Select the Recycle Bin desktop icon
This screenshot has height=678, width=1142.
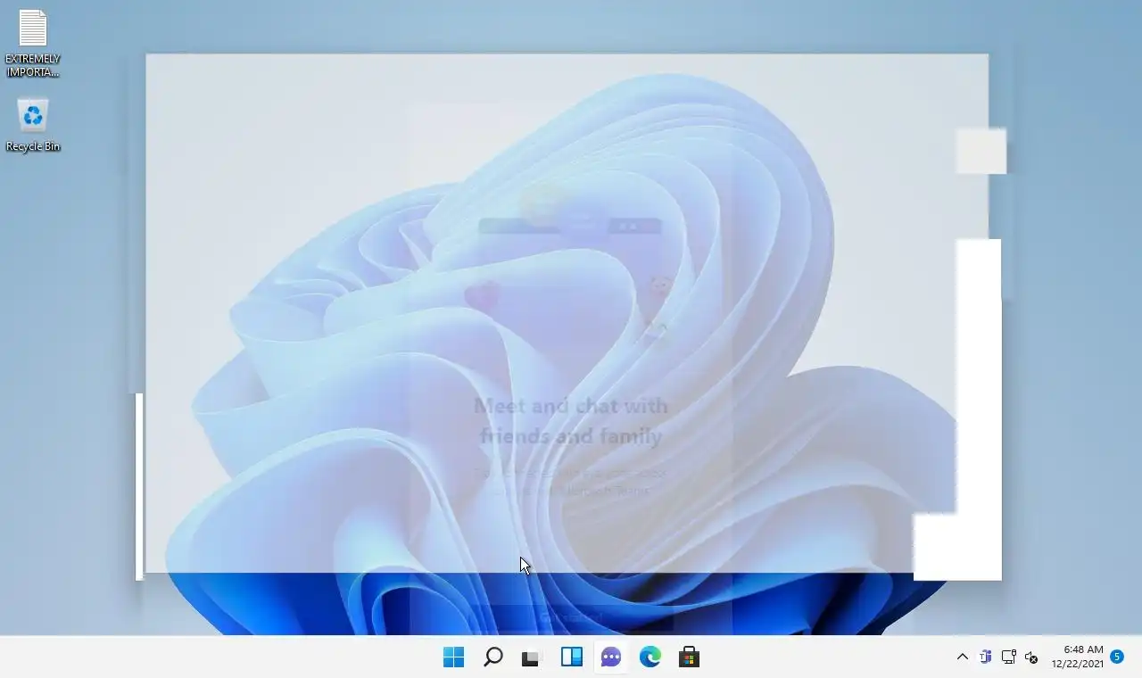pyautogui.click(x=33, y=126)
